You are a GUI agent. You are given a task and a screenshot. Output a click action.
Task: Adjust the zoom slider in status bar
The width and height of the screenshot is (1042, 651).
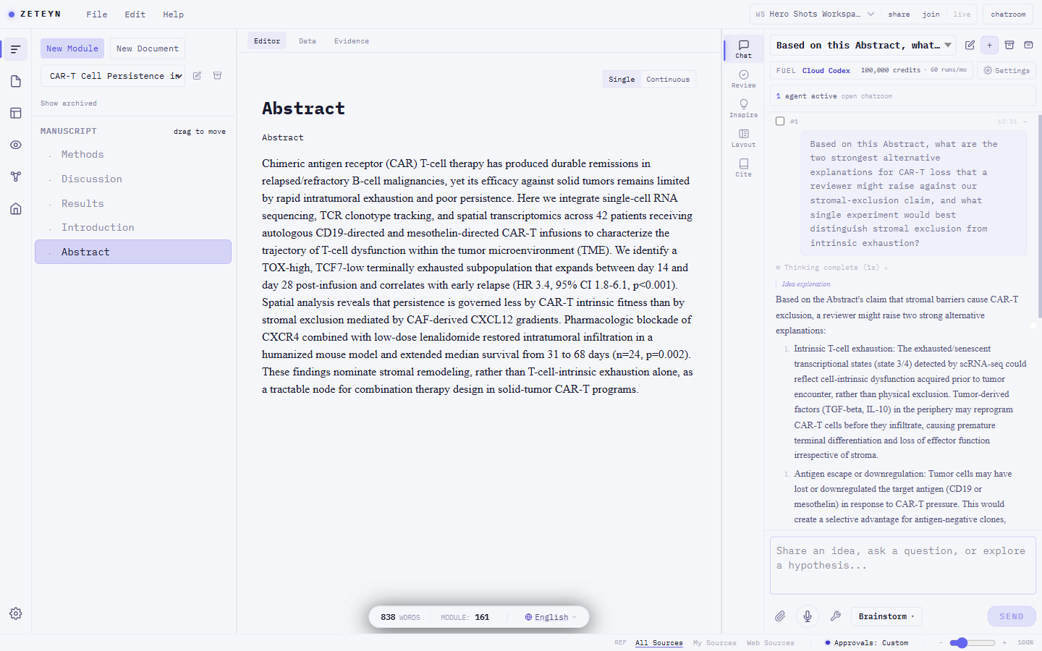point(973,642)
